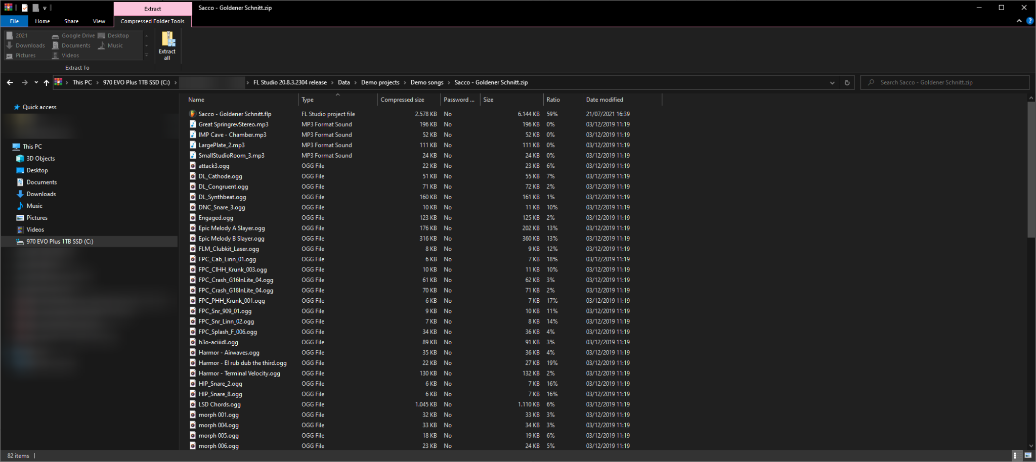The width and height of the screenshot is (1036, 462).
Task: Select the Sacco - Goldener Schnitt.flp file icon
Action: 192,114
